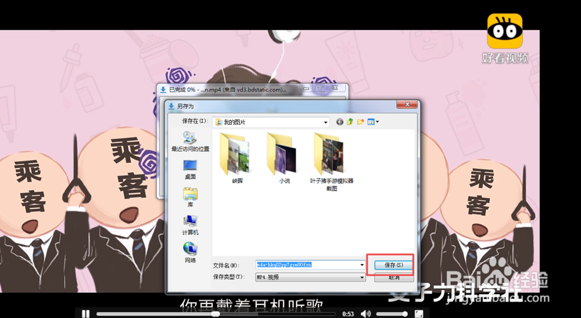Mute the video with speaker icon

(x=365, y=314)
